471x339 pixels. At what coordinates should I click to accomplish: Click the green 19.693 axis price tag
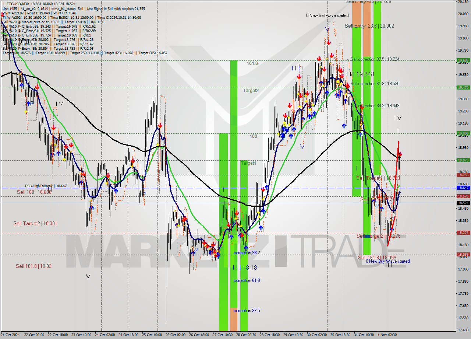click(x=463, y=60)
